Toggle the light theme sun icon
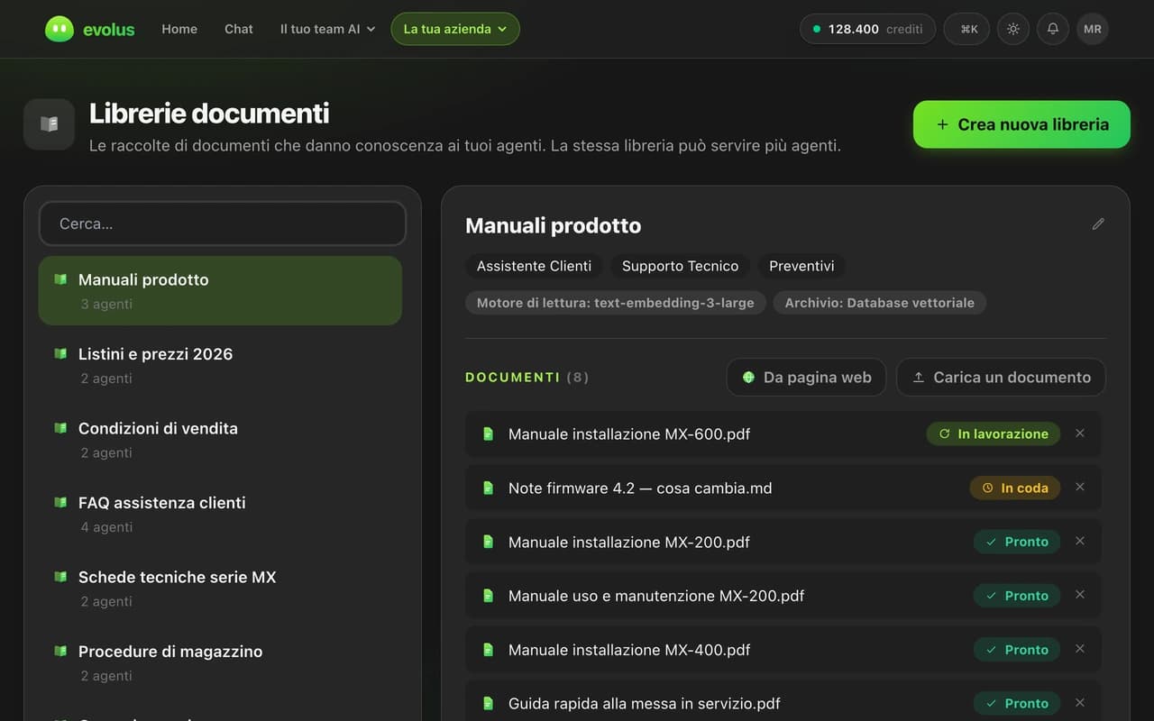 (1013, 29)
